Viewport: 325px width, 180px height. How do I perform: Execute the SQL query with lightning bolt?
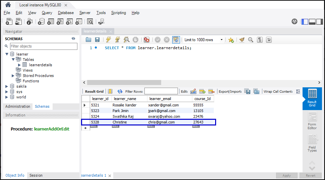pyautogui.click(x=108, y=40)
